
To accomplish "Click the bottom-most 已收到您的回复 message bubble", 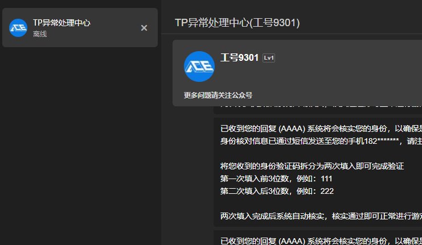I will point(318,238).
